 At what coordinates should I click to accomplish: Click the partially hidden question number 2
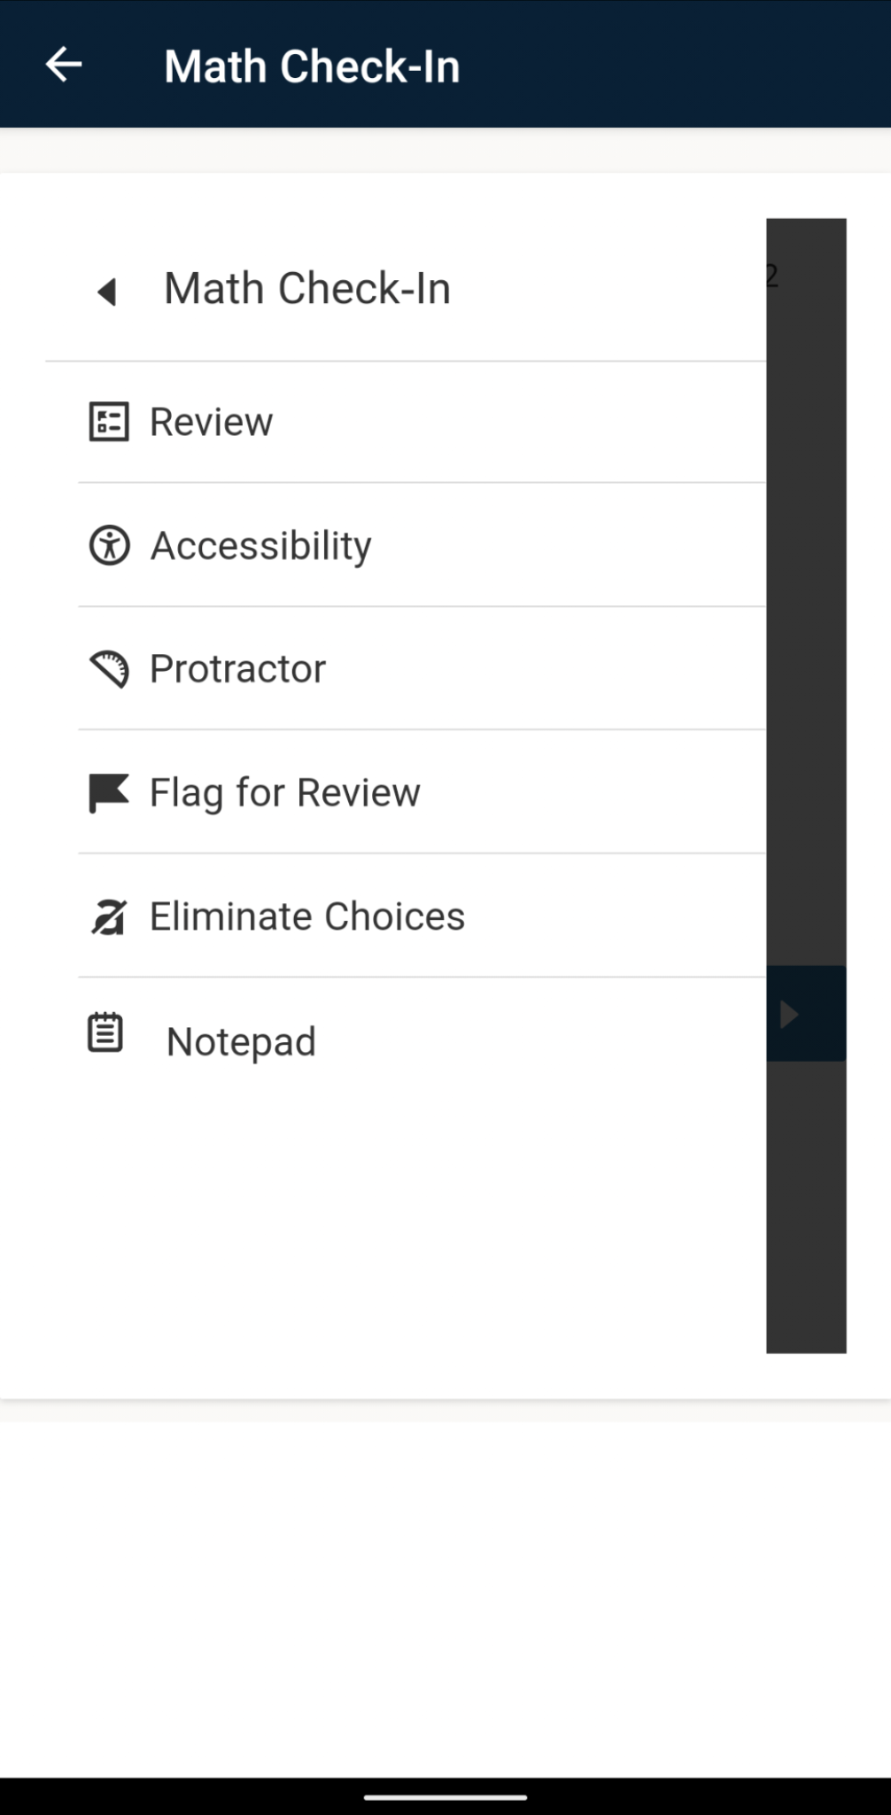771,276
